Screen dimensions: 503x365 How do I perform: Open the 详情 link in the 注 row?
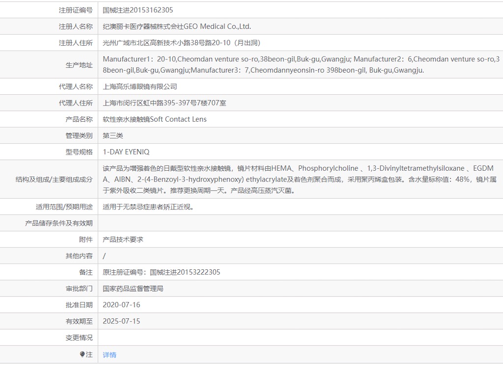[x=110, y=355]
